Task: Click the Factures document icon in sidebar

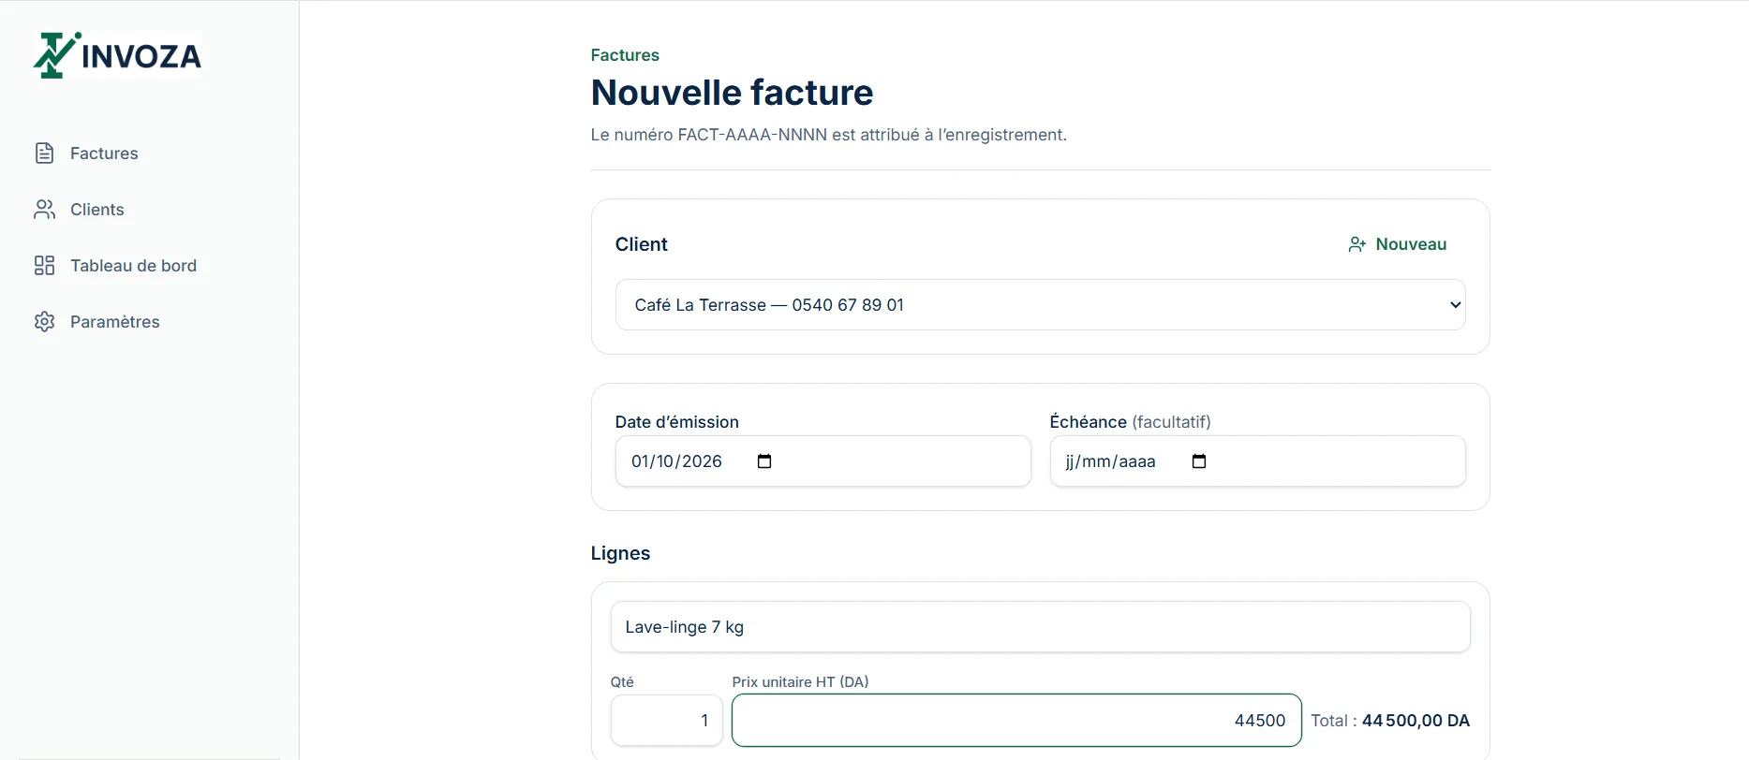Action: (44, 153)
